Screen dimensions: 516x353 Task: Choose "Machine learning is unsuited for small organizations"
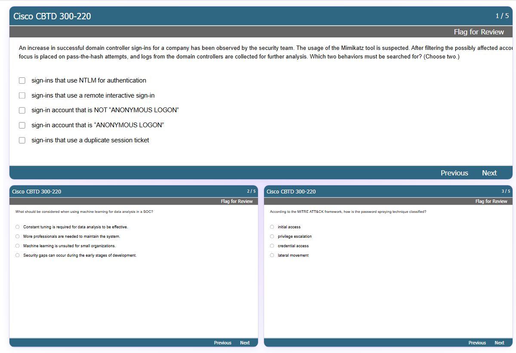click(18, 246)
